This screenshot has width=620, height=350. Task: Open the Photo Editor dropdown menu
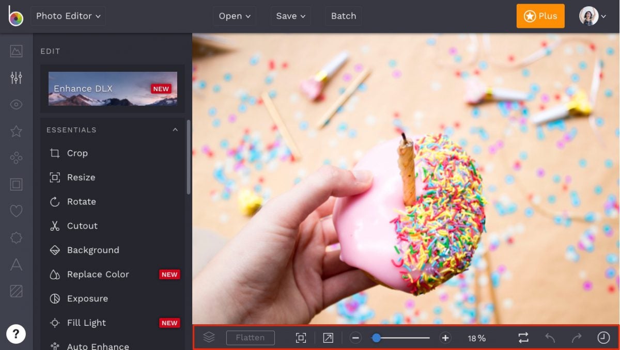68,15
